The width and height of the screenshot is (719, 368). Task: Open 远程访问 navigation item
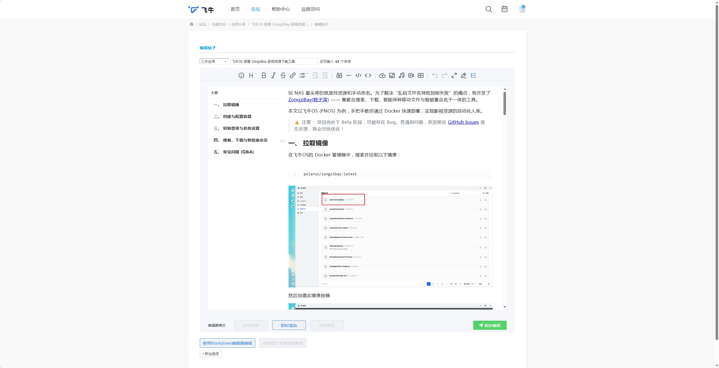click(310, 9)
